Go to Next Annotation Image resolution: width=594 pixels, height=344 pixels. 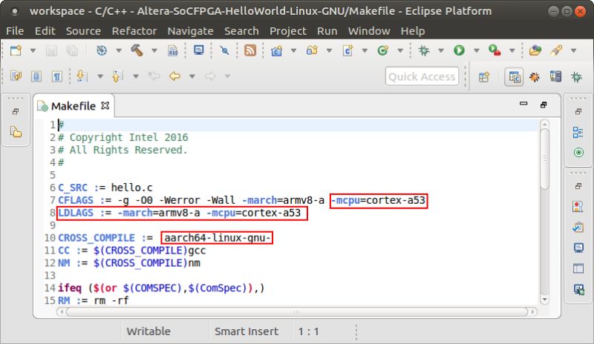[82, 76]
